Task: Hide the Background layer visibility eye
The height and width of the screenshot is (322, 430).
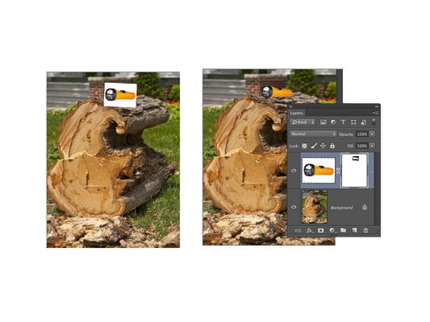Action: coord(294,207)
